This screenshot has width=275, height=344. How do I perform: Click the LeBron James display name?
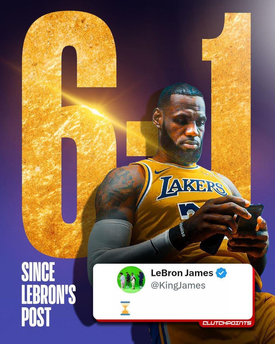click(x=182, y=273)
